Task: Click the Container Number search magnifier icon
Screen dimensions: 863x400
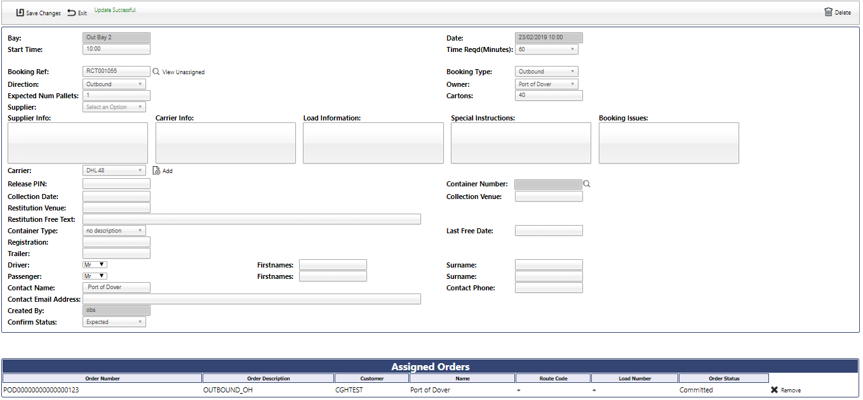Action: pyautogui.click(x=587, y=184)
